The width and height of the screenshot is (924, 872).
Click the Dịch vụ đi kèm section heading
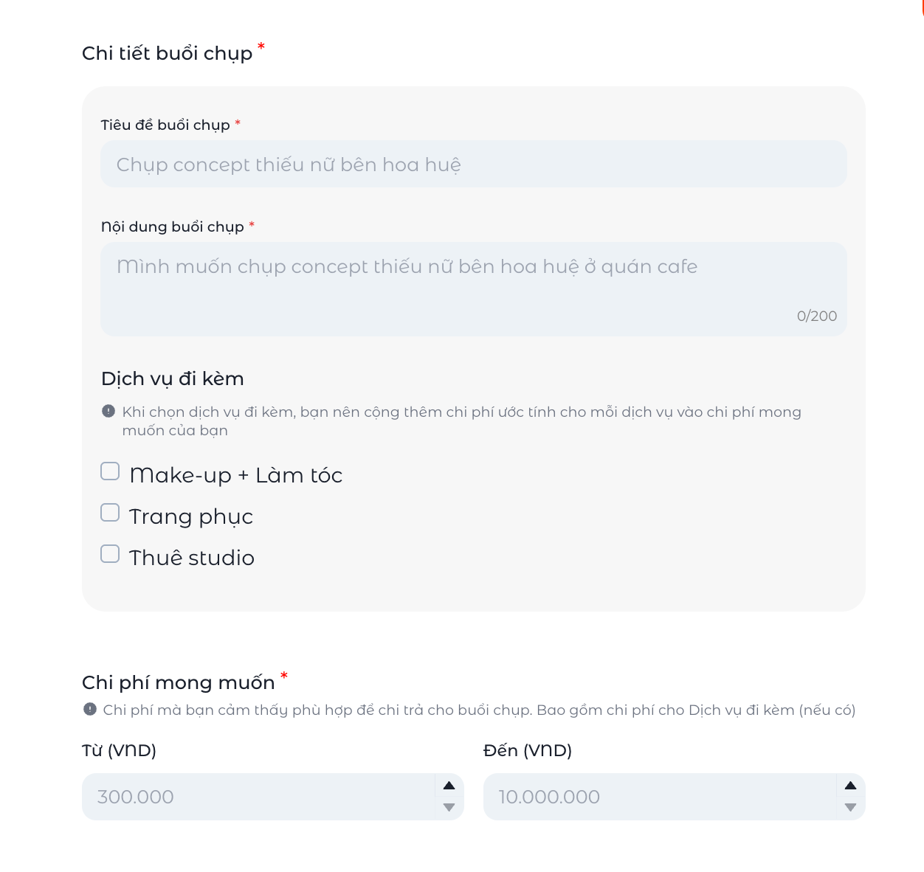coord(172,378)
